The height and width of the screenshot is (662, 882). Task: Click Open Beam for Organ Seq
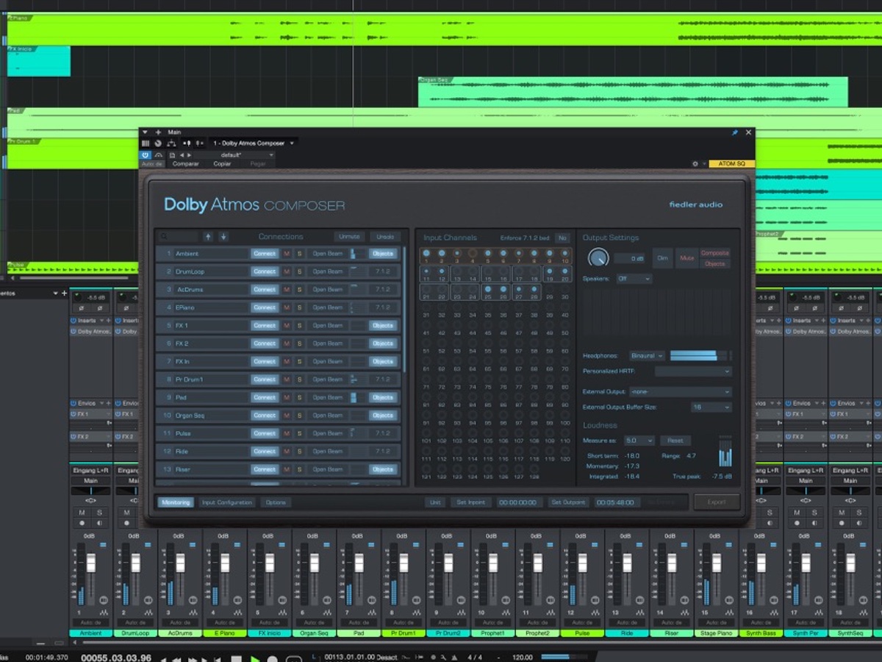328,416
